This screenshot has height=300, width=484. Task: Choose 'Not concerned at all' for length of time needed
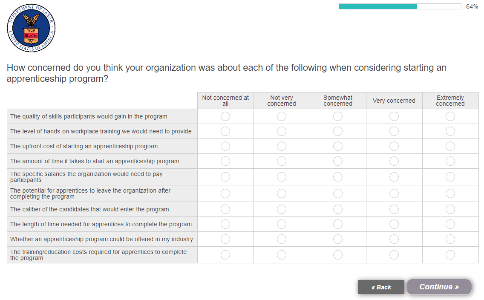coord(225,224)
